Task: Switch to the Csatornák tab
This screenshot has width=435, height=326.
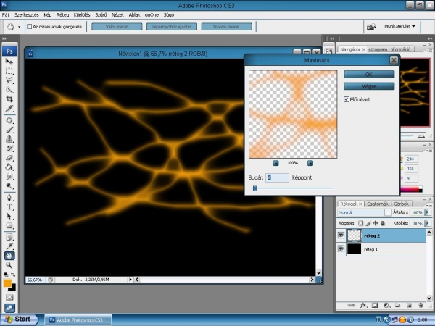Action: 377,204
